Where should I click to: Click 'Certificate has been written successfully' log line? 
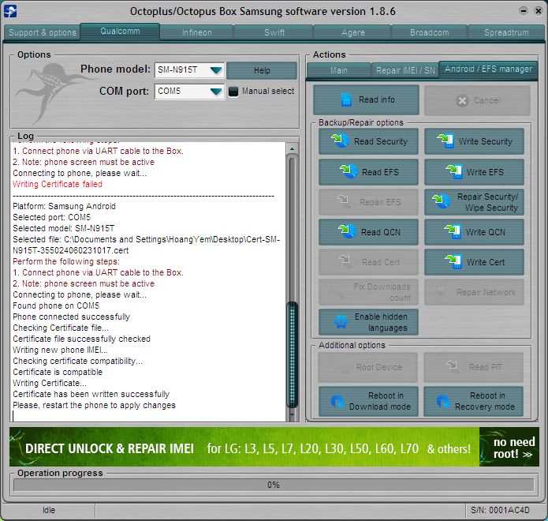(91, 394)
